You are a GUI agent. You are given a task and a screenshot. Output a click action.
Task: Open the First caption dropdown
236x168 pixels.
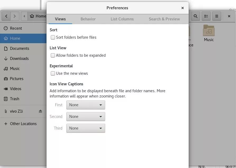(86, 105)
